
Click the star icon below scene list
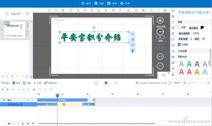pos(12,76)
